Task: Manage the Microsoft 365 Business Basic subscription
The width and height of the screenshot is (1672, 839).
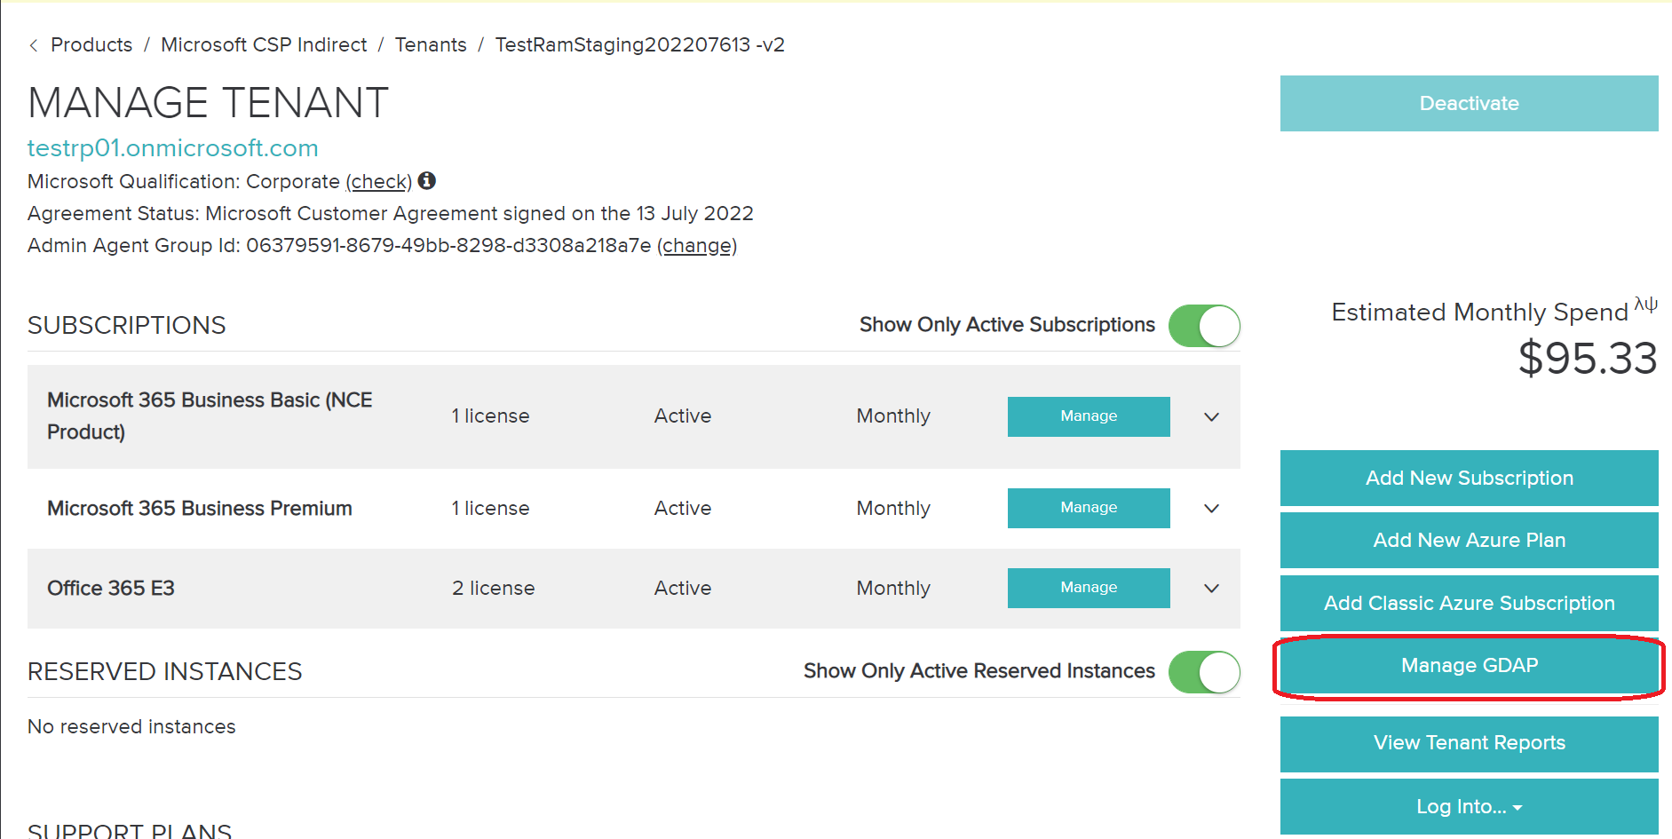Action: (1089, 416)
